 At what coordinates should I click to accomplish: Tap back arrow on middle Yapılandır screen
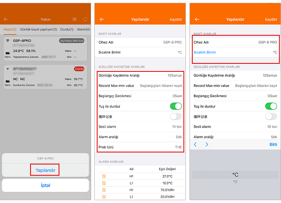tap(102, 19)
